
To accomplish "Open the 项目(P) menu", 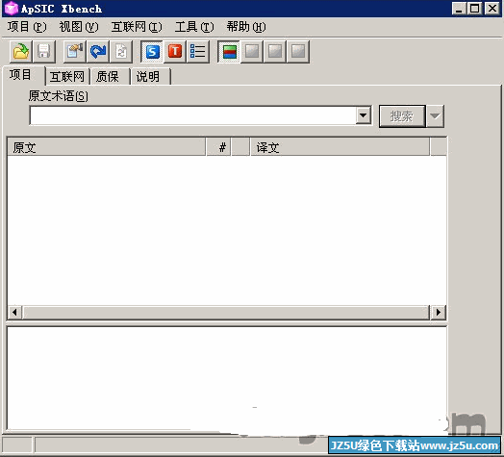I will pos(27,27).
